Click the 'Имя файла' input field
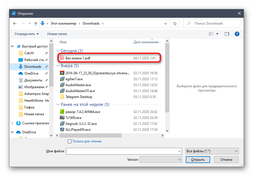This screenshot has height=176, width=253. (124, 151)
